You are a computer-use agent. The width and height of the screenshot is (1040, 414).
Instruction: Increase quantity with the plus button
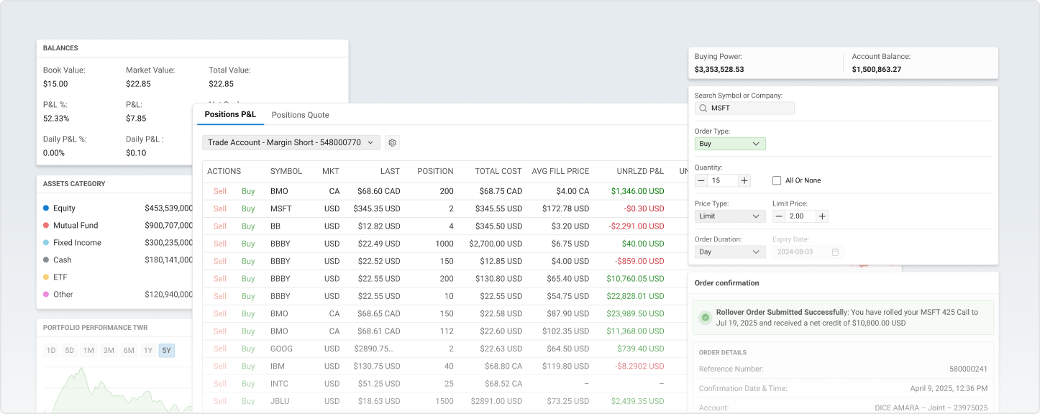click(744, 180)
